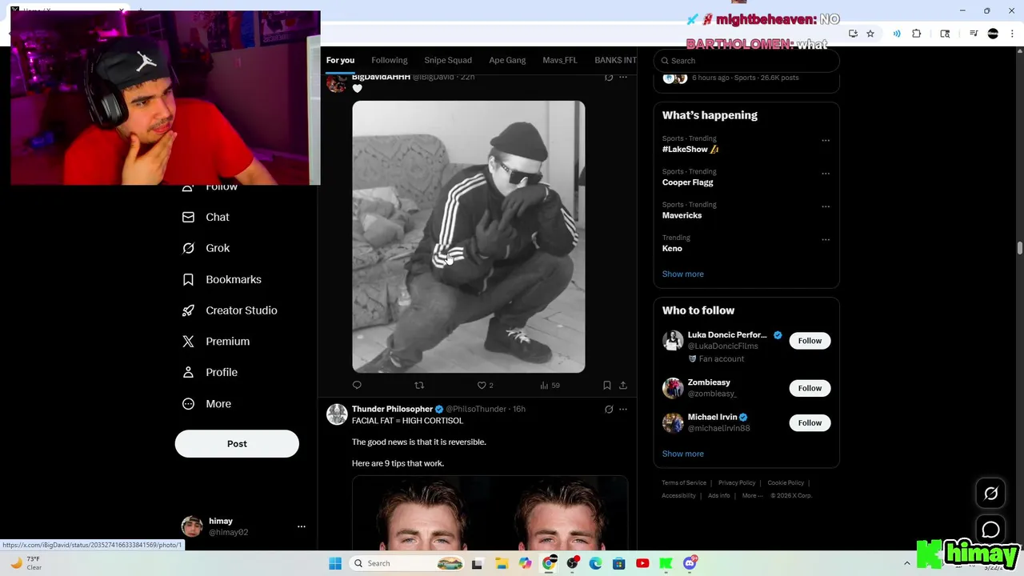The width and height of the screenshot is (1024, 576).
Task: Reply to the BigDavidAHHH photo post
Action: click(x=357, y=386)
